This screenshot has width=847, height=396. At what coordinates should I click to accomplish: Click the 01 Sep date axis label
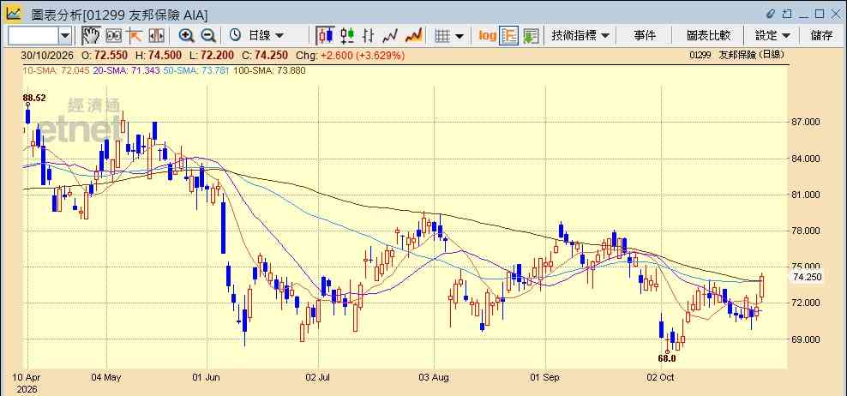pyautogui.click(x=545, y=377)
